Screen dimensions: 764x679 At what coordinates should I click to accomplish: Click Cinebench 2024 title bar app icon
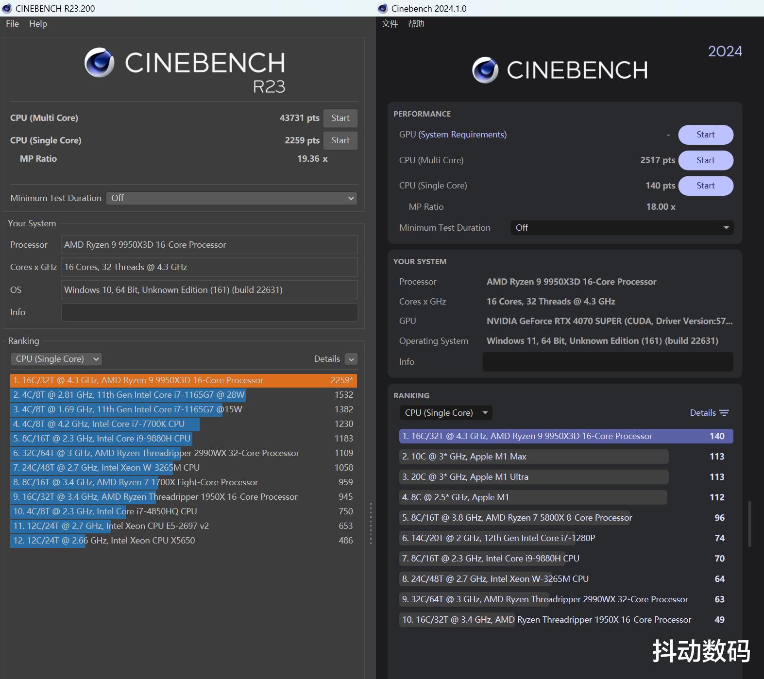[x=383, y=8]
